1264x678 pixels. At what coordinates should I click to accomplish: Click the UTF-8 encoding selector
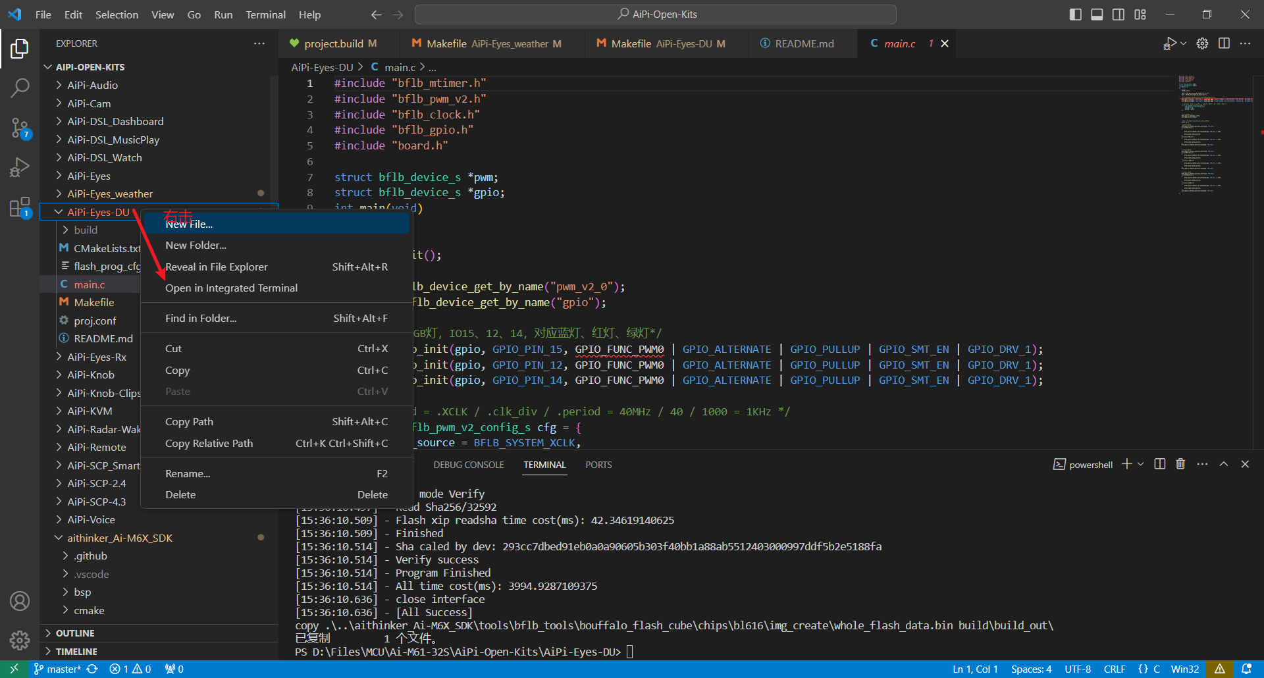click(1078, 669)
